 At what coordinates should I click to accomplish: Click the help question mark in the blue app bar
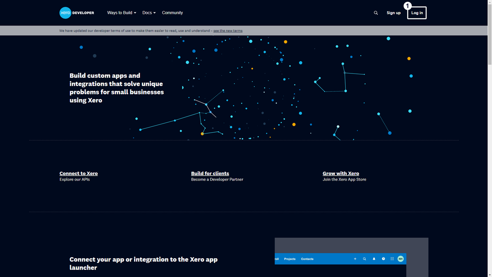383,259
